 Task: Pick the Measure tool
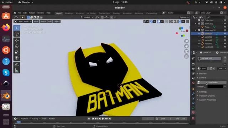point(17,70)
